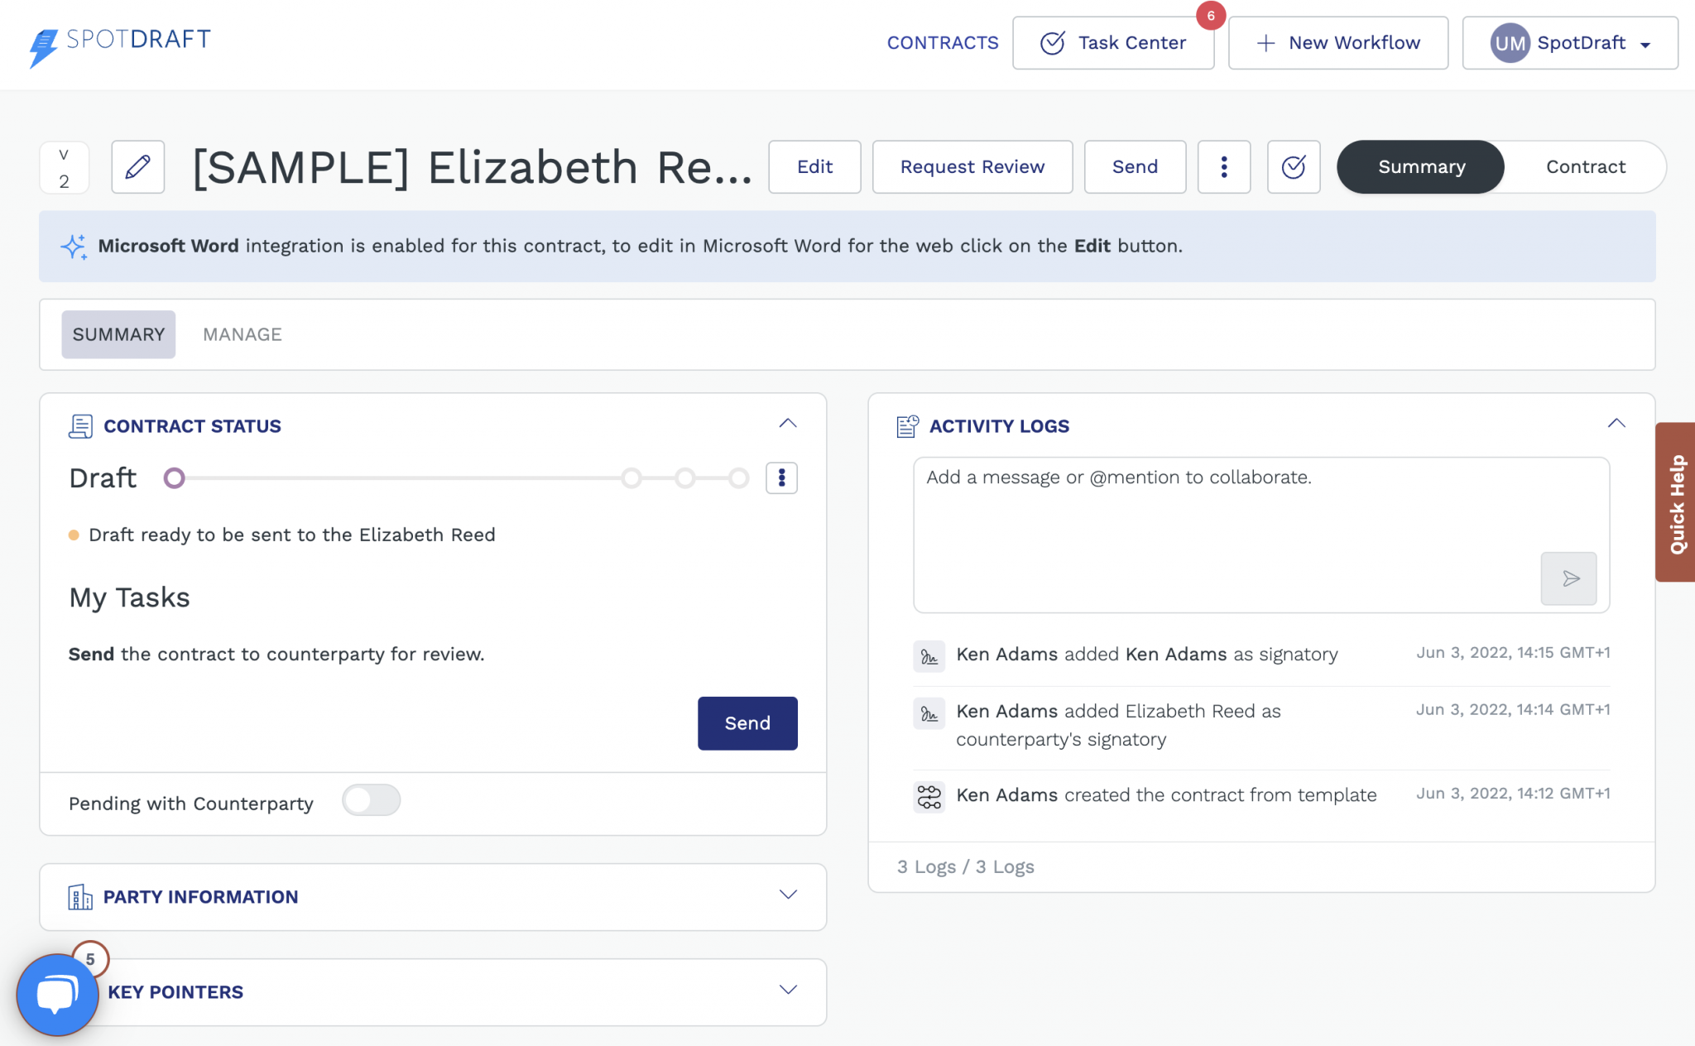This screenshot has width=1695, height=1046.
Task: Click the send arrow in the activity message box
Action: (x=1568, y=578)
